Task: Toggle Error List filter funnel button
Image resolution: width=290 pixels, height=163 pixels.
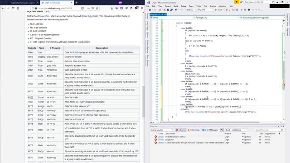Action: 222,130
